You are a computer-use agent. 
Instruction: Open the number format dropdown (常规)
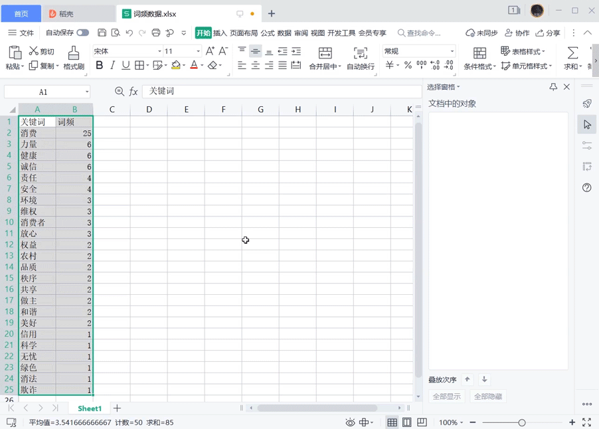click(x=452, y=51)
